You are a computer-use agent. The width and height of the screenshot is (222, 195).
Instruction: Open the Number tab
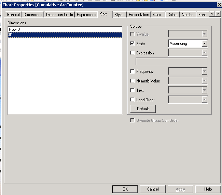coord(188,15)
